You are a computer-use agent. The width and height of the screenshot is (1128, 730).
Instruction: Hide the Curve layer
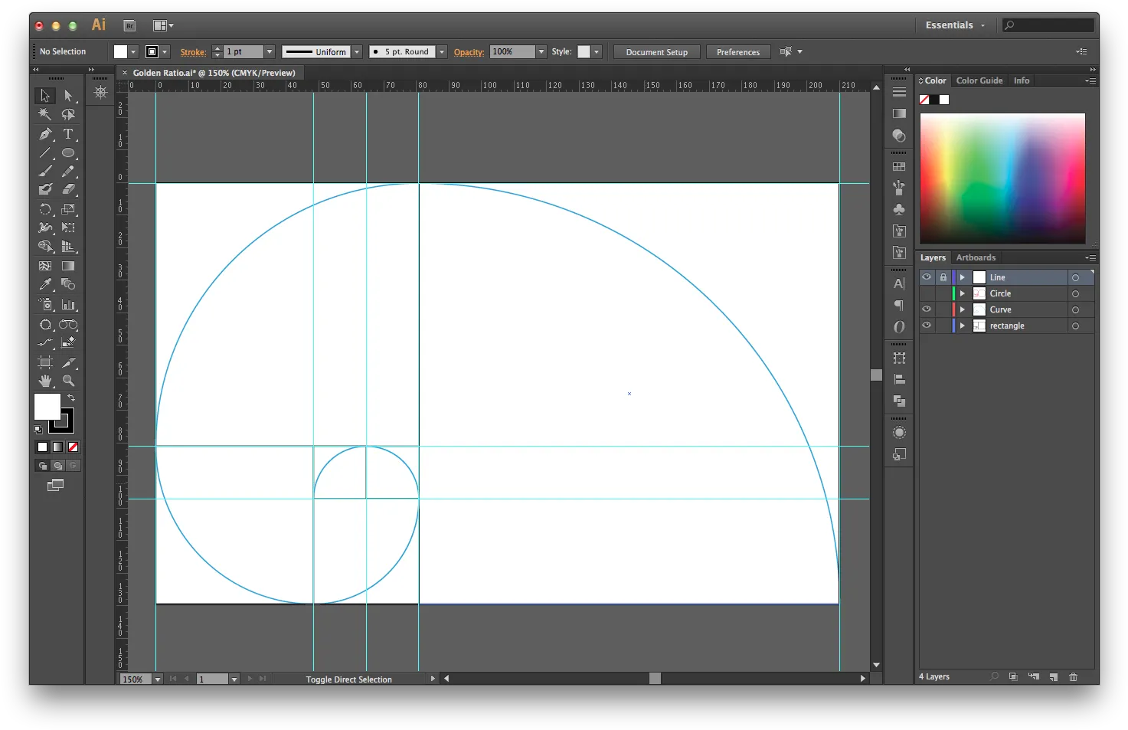(x=927, y=309)
